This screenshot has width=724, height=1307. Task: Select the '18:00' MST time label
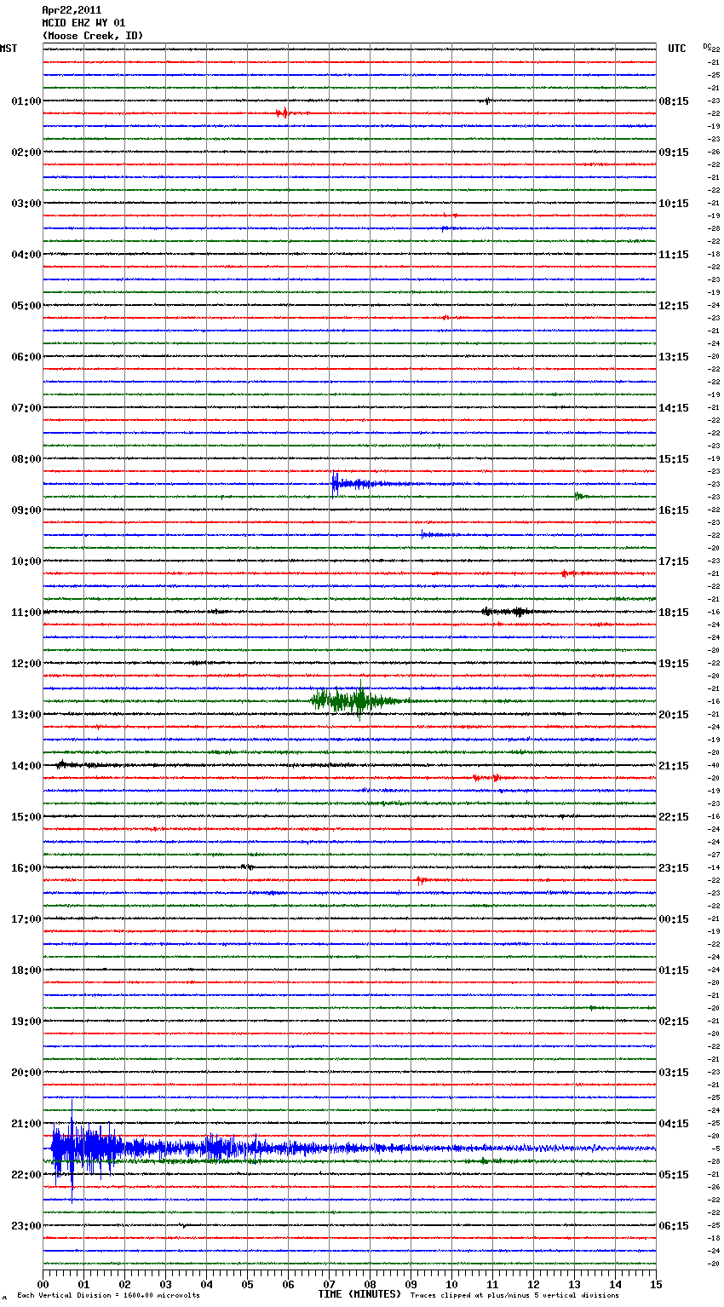(26, 970)
